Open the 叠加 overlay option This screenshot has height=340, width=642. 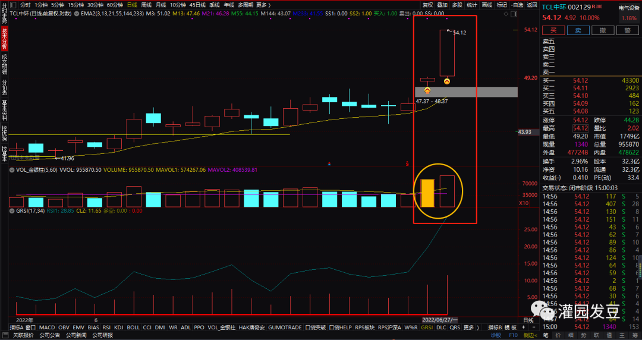(x=442, y=5)
